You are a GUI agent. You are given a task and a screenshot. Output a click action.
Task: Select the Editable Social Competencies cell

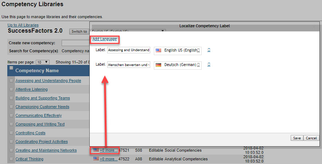click(175, 150)
